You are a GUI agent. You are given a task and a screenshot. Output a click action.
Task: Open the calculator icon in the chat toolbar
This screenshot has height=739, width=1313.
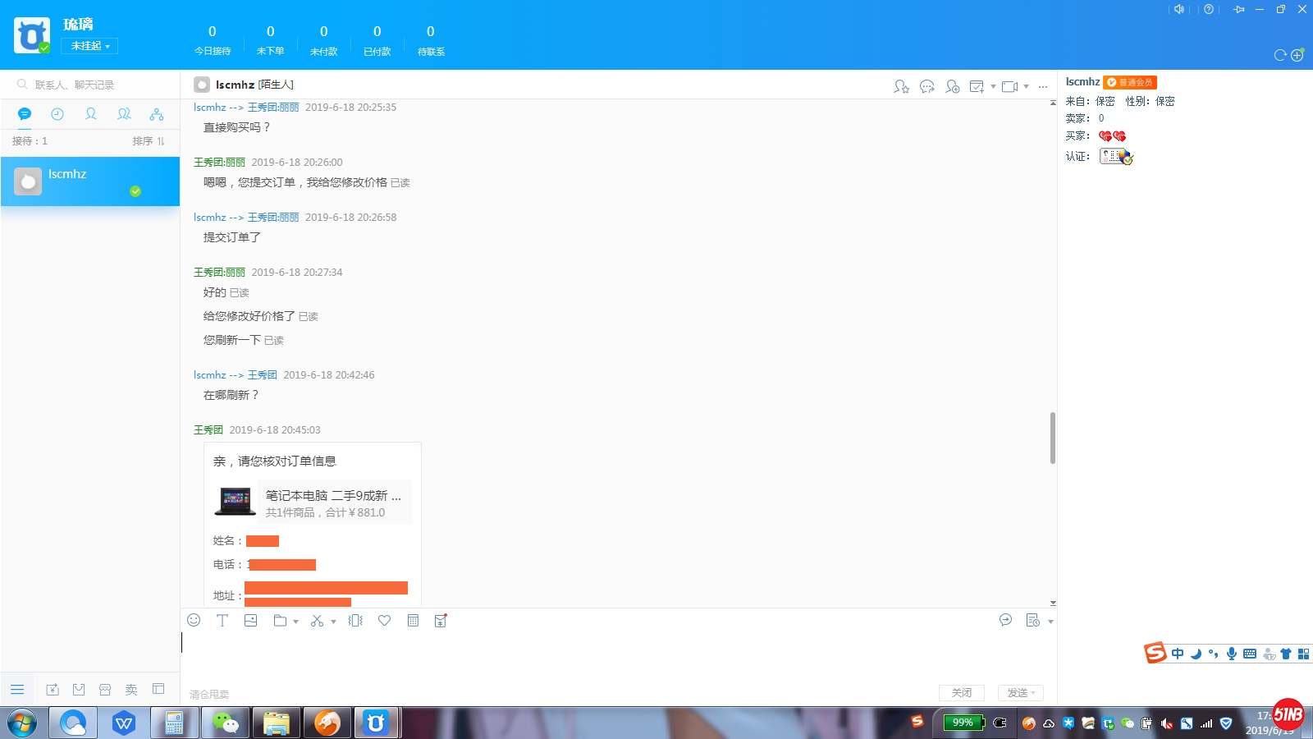tap(413, 621)
